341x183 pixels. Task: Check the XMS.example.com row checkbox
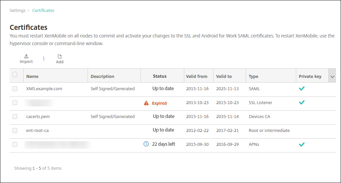pyautogui.click(x=15, y=89)
